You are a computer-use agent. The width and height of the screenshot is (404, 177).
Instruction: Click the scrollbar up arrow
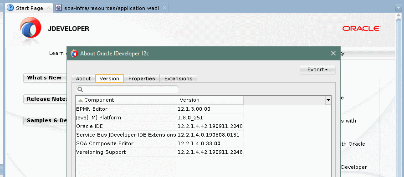tap(399, 15)
